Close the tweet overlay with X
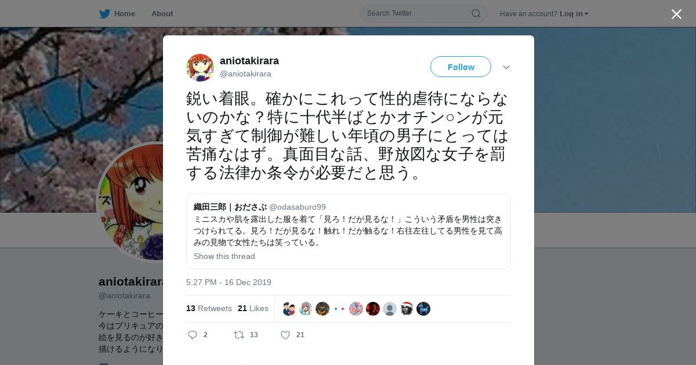Image resolution: width=696 pixels, height=365 pixels. pyautogui.click(x=676, y=14)
